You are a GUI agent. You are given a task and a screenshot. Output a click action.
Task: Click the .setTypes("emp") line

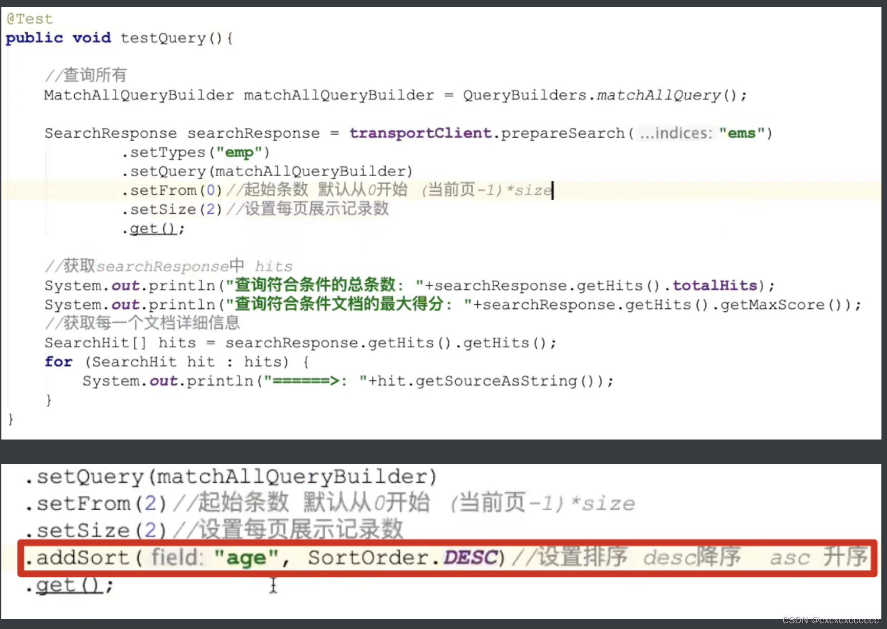tap(196, 153)
